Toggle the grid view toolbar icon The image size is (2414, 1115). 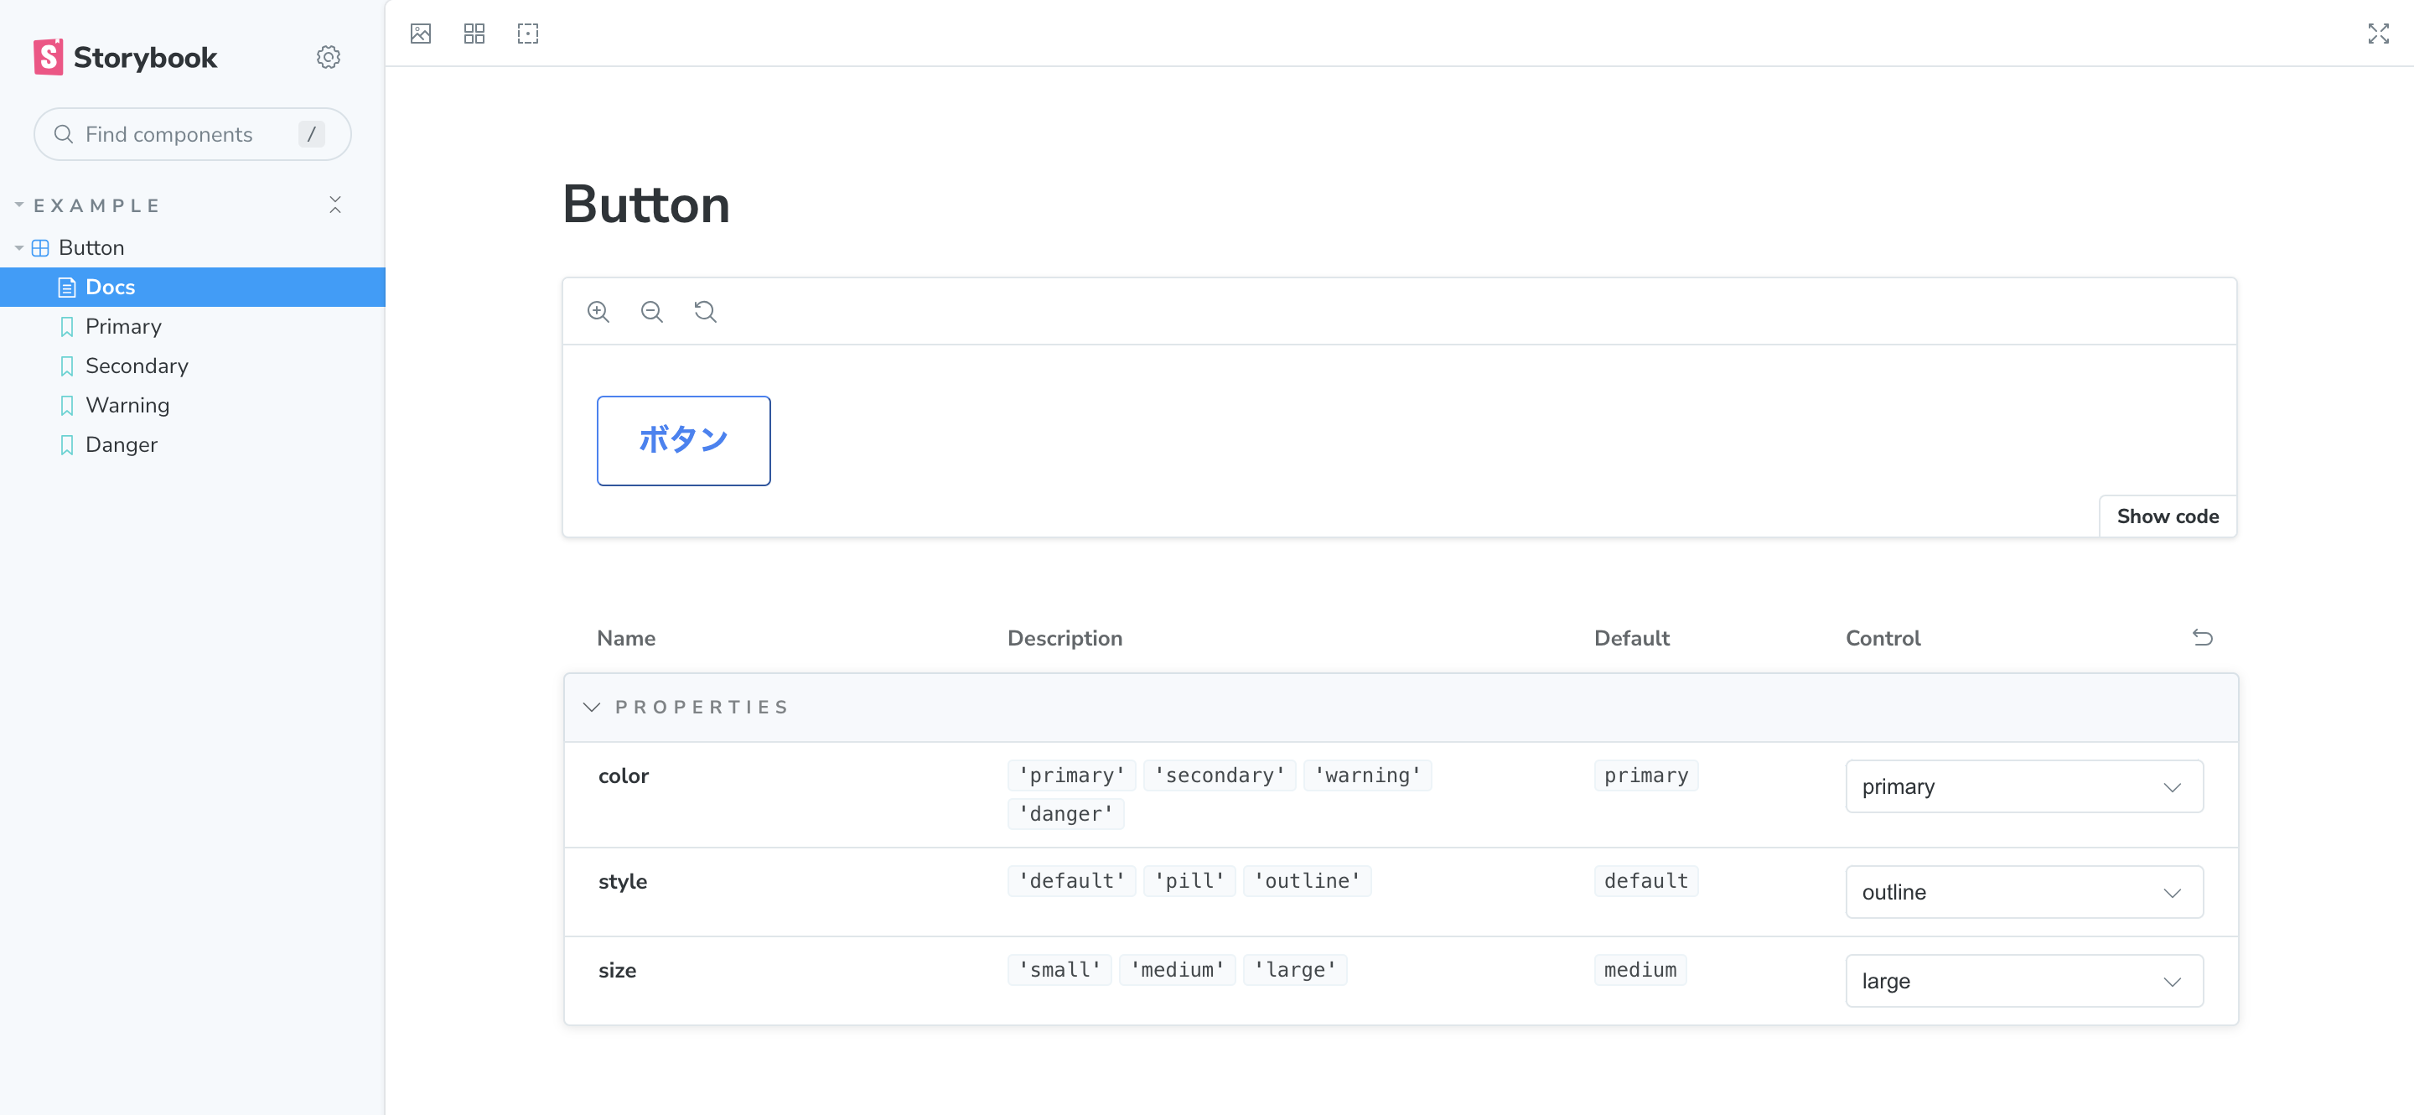pyautogui.click(x=474, y=34)
